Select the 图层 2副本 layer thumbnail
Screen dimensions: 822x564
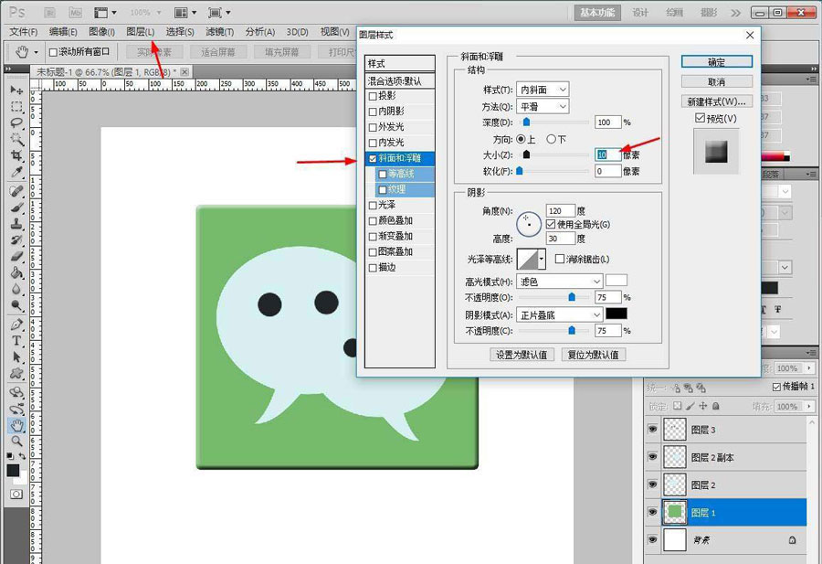click(674, 457)
